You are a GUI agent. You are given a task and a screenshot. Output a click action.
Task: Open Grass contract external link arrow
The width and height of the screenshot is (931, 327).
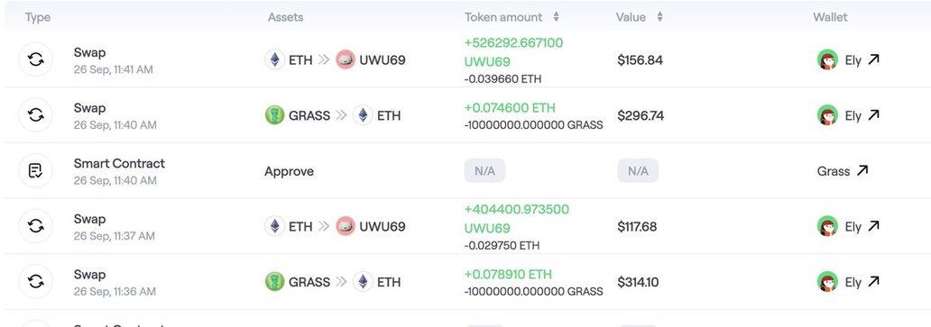click(862, 170)
